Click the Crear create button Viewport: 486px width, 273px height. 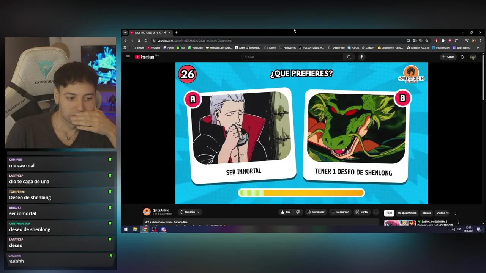click(x=448, y=57)
